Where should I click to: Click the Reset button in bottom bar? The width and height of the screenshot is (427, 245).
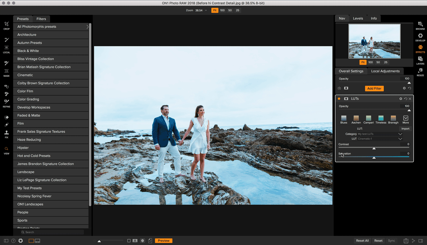click(378, 241)
